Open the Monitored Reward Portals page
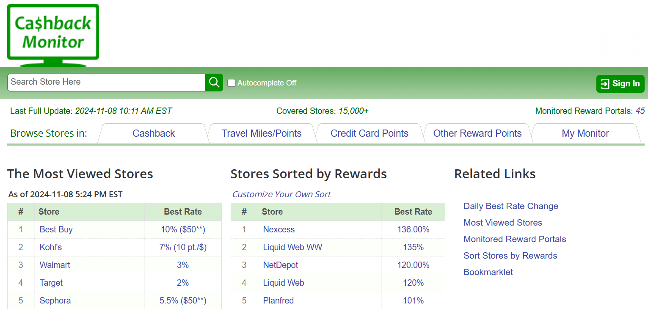The height and width of the screenshot is (309, 648). coord(515,239)
